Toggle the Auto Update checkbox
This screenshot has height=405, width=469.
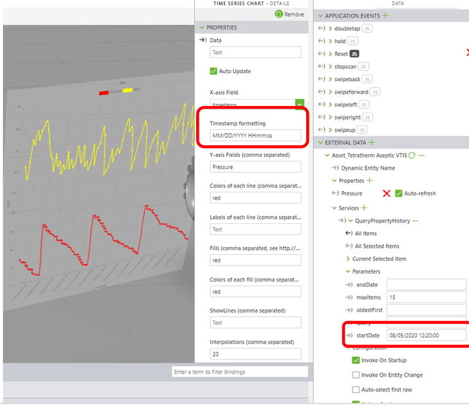click(213, 71)
